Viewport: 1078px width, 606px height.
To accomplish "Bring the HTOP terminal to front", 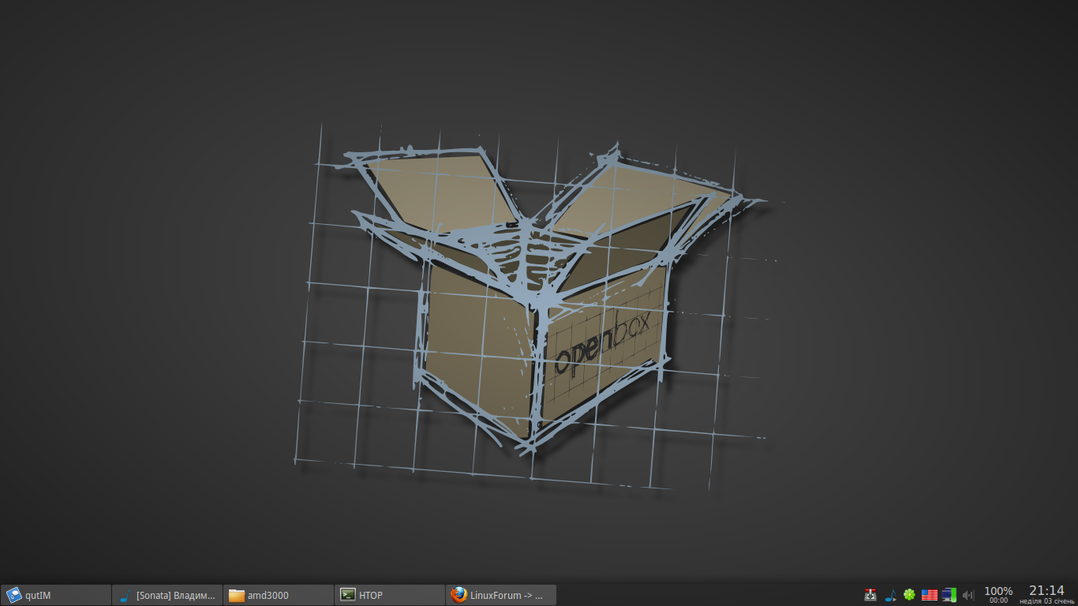I will [390, 595].
